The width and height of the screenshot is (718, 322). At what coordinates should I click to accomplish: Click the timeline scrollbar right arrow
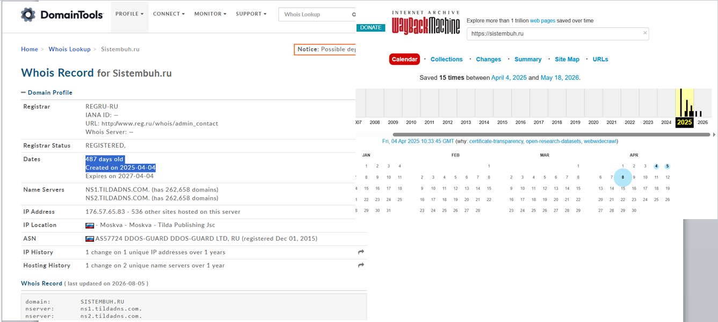(714, 134)
